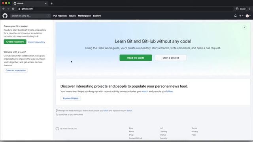Click the 'Working with a team?' heading

tap(15, 52)
